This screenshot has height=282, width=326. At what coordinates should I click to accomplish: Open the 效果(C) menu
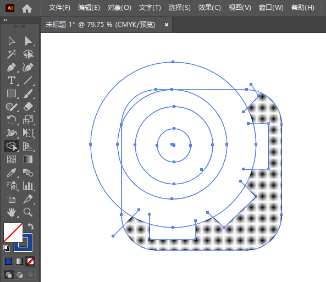(209, 8)
